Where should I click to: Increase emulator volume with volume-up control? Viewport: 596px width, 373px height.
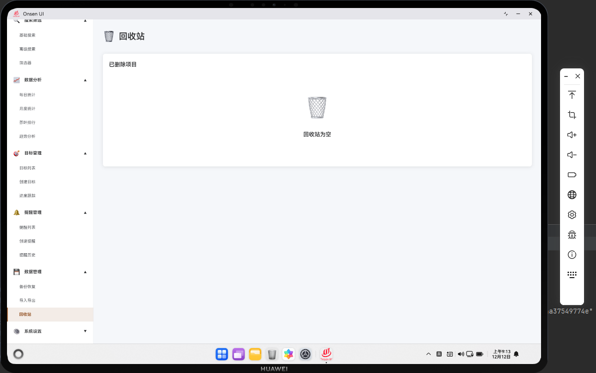[572, 135]
